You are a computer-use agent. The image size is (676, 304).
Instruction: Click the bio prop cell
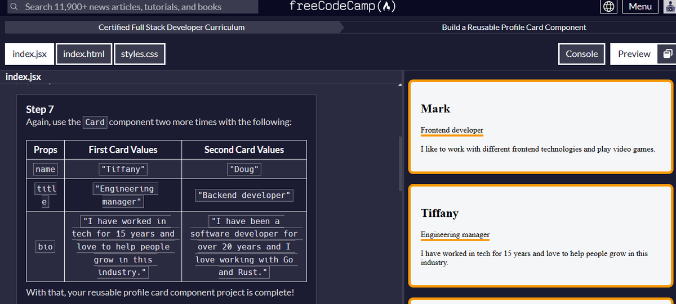point(45,247)
